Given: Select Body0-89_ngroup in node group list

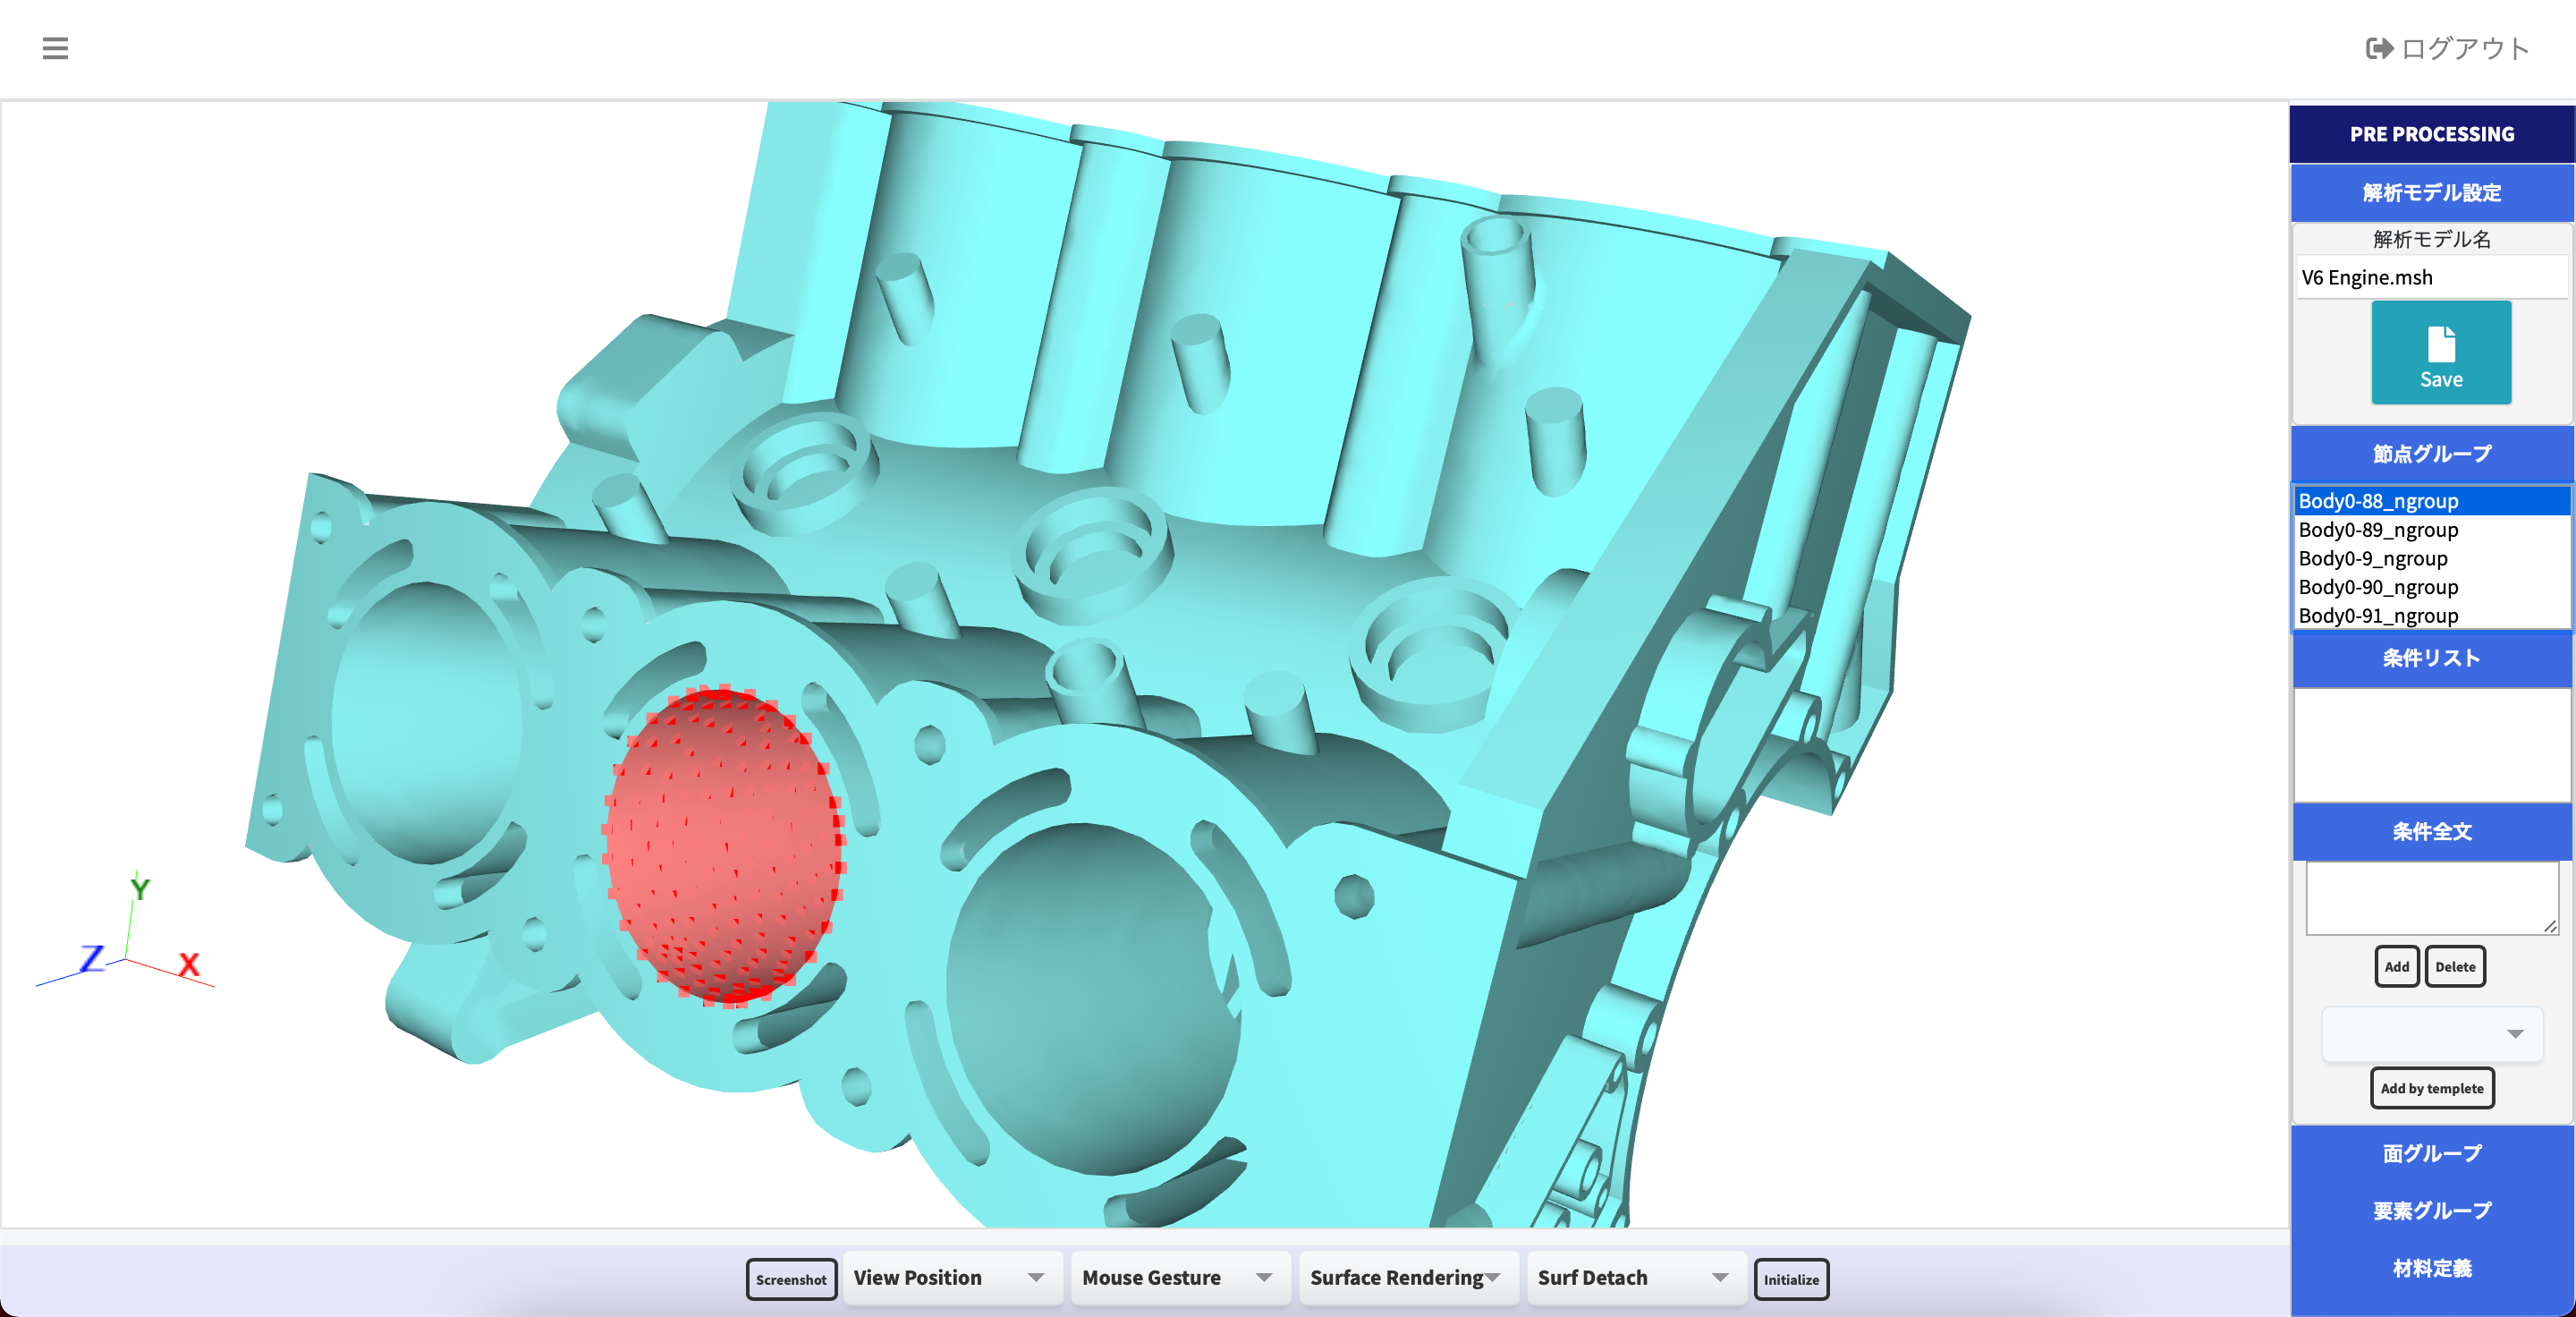Looking at the screenshot, I should tap(2377, 530).
